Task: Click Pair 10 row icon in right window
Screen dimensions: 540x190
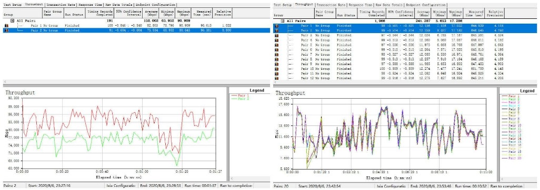Action: pos(276,69)
